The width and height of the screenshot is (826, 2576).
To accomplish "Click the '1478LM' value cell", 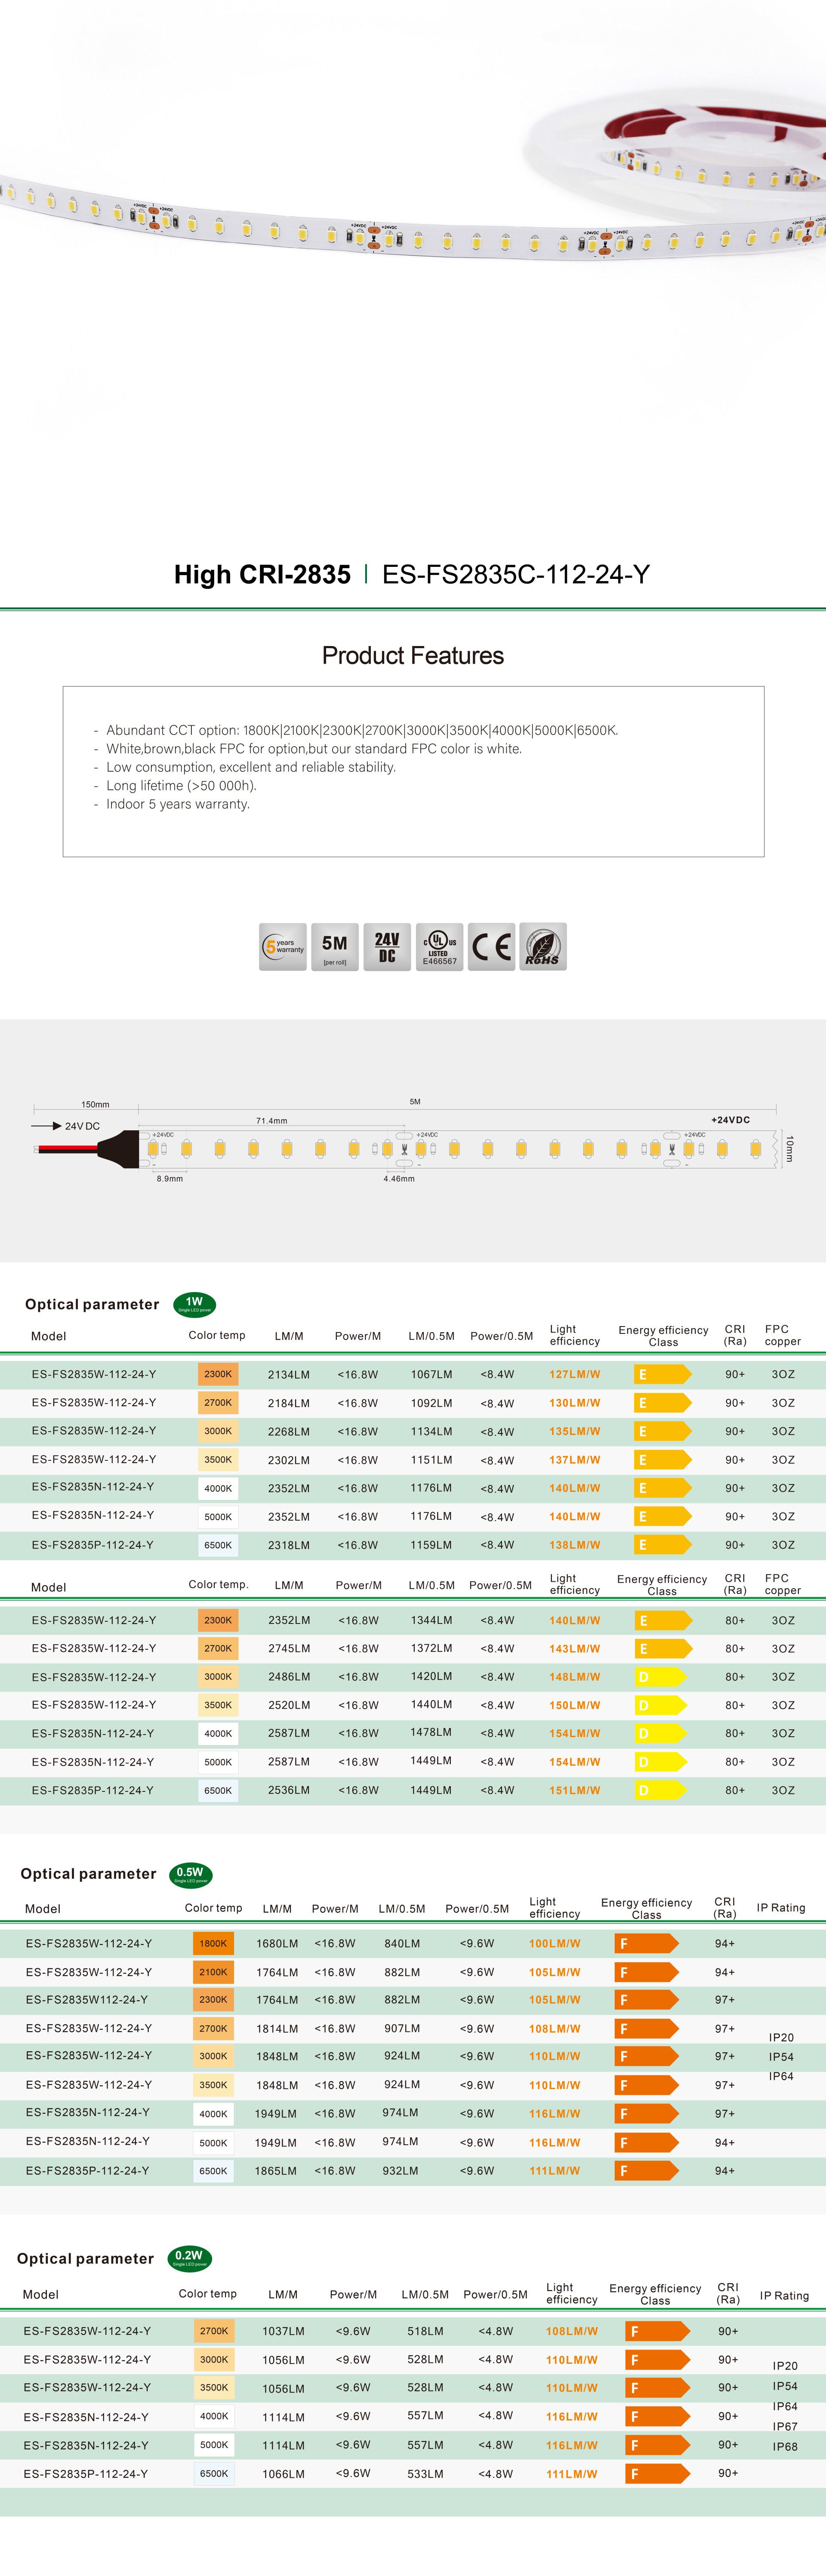I will [x=431, y=1732].
